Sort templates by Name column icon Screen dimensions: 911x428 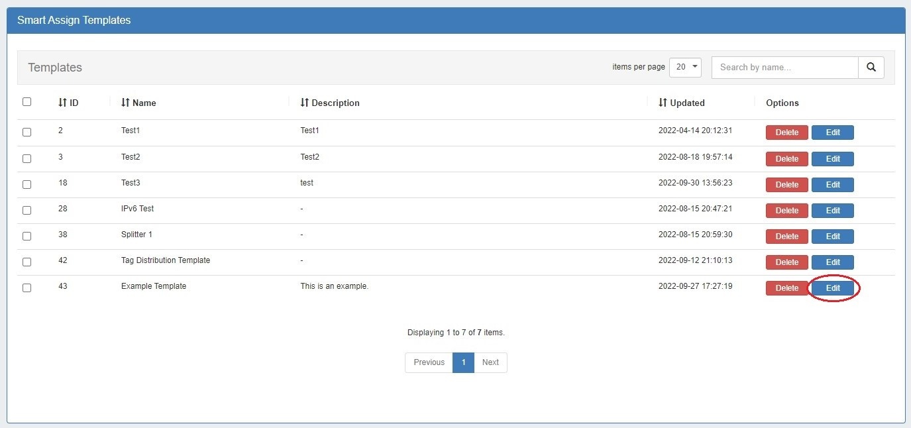coord(125,103)
